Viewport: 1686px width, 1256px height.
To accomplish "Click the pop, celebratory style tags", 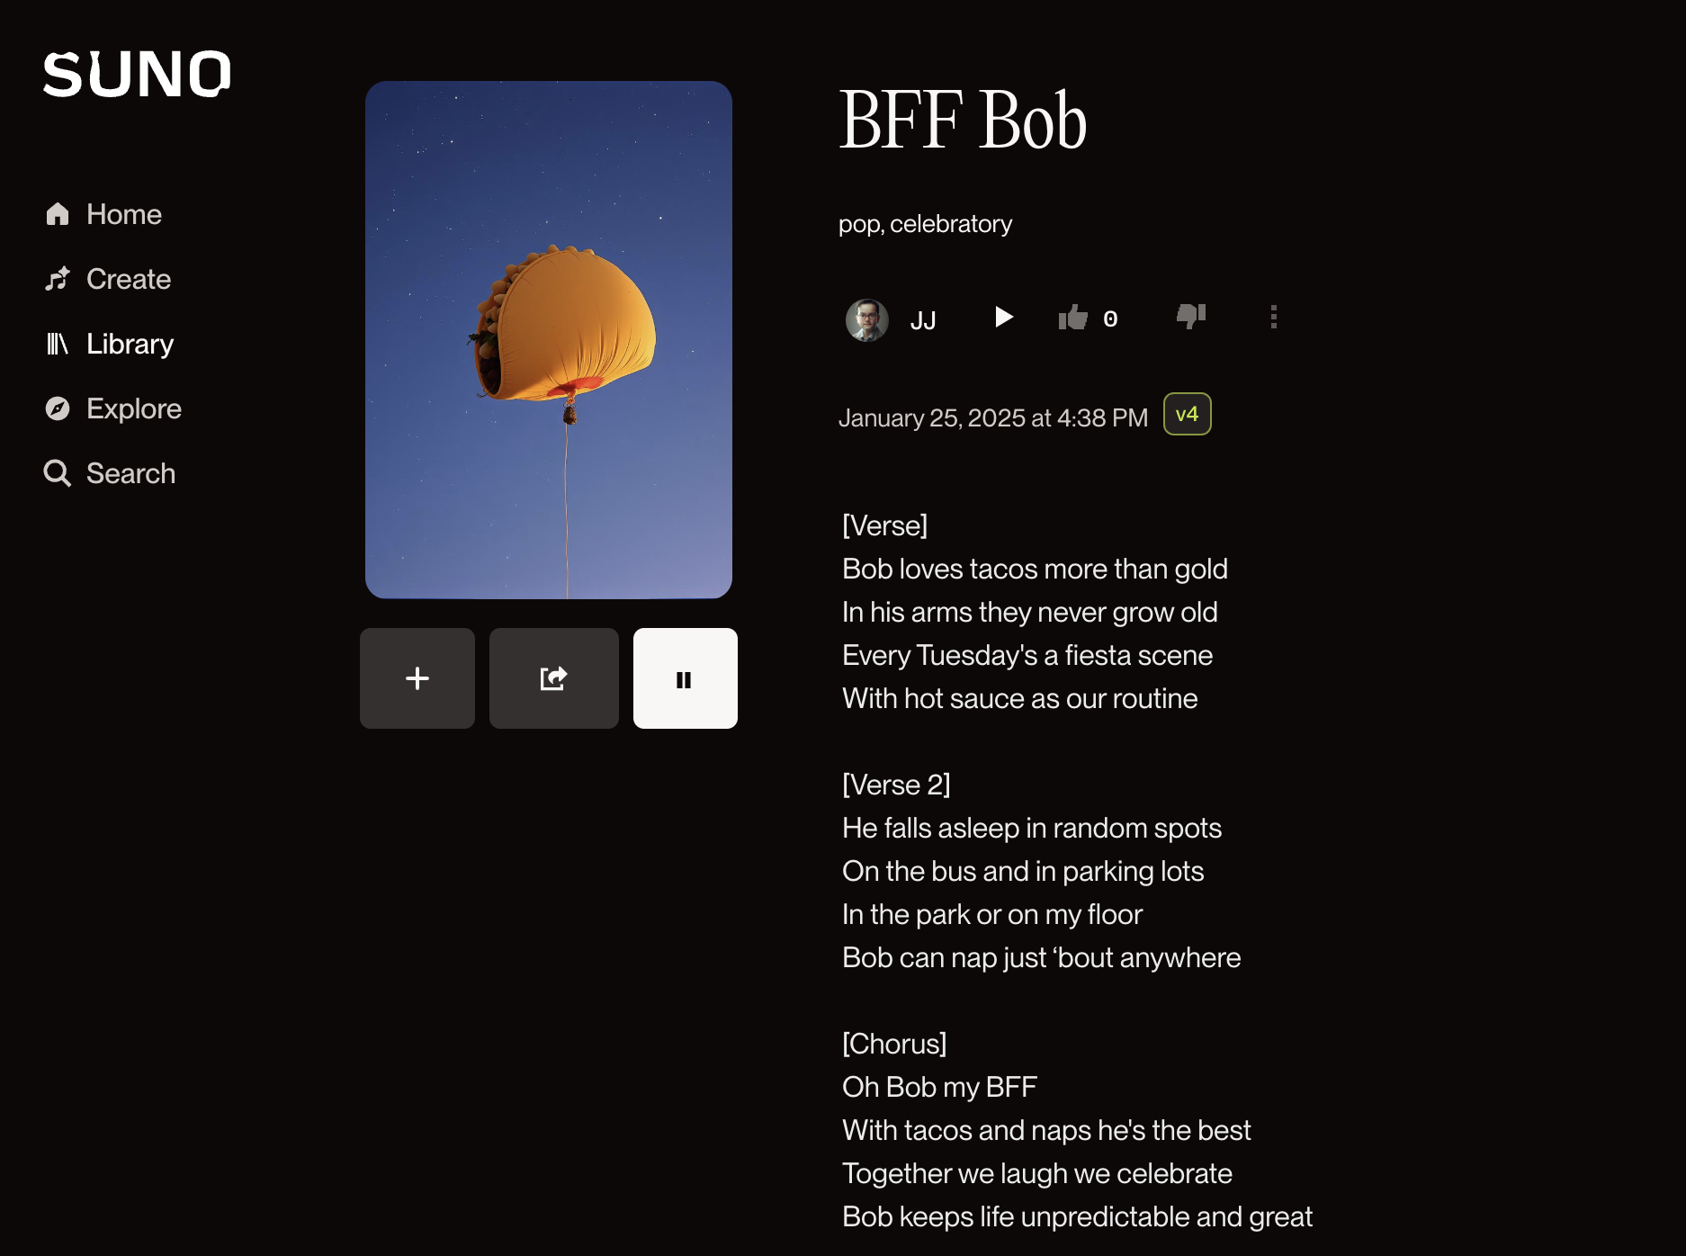I will [925, 224].
